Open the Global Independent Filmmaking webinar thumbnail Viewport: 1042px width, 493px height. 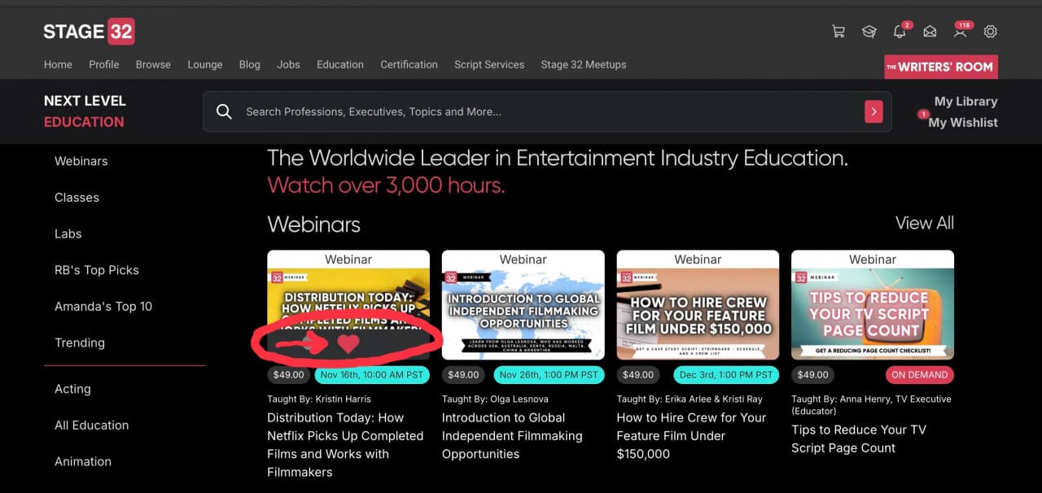(523, 305)
